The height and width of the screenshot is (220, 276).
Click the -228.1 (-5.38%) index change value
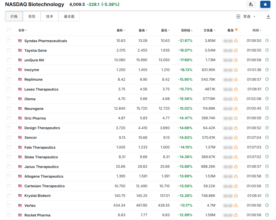coord(103,4)
